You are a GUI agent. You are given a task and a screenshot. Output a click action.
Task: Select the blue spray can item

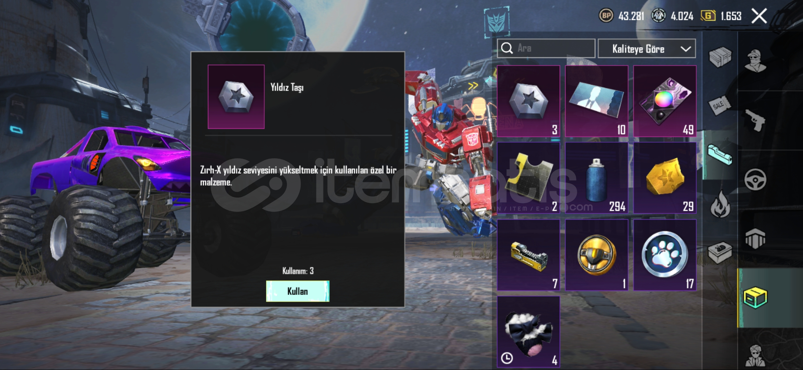click(596, 178)
